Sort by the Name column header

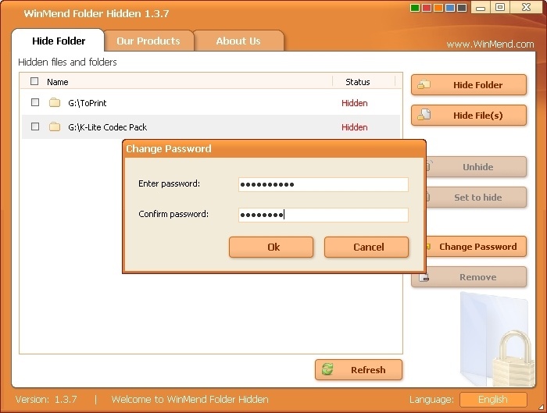58,82
